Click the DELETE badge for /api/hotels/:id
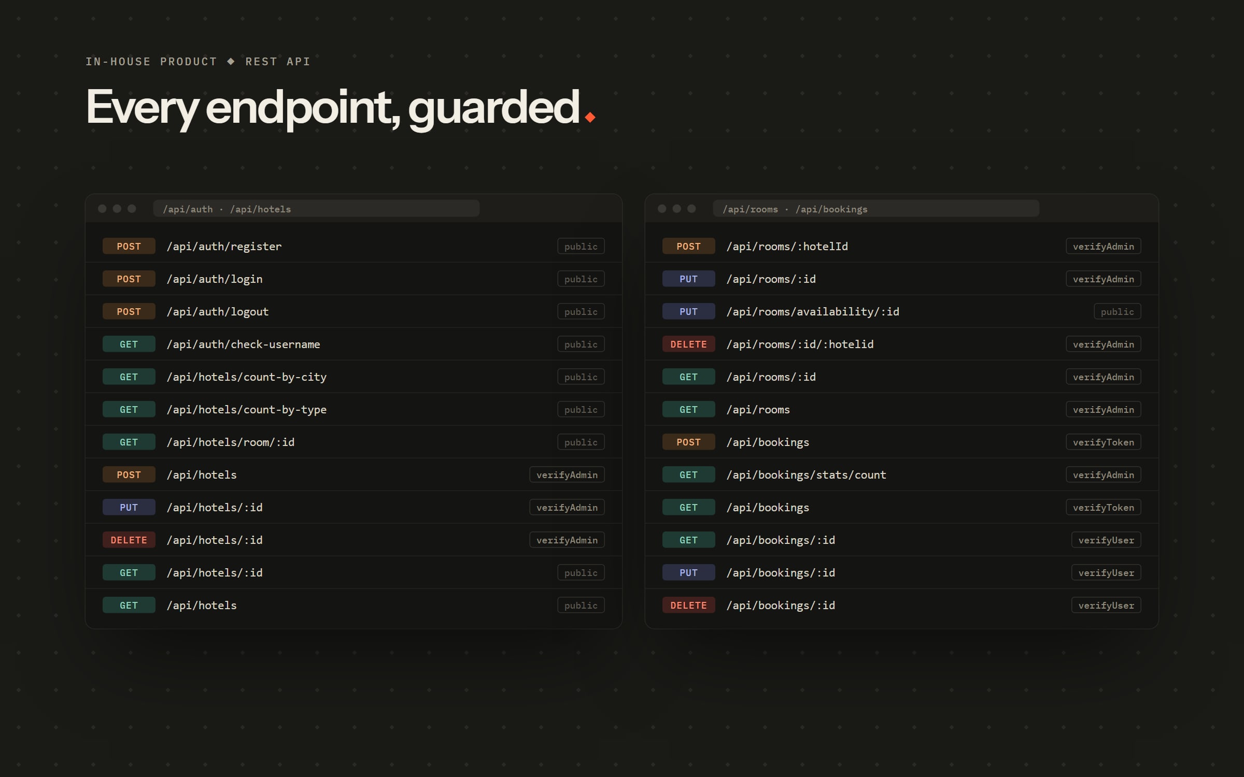Image resolution: width=1244 pixels, height=777 pixels. 129,540
